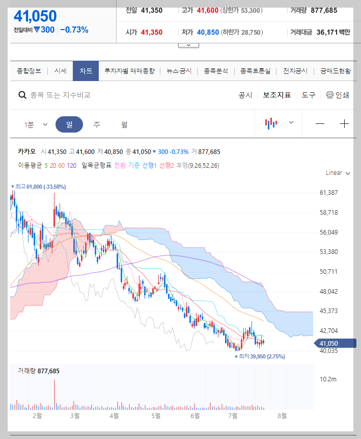The height and width of the screenshot is (439, 361).
Task: Zoom in using the plus icon
Action: pos(344,123)
